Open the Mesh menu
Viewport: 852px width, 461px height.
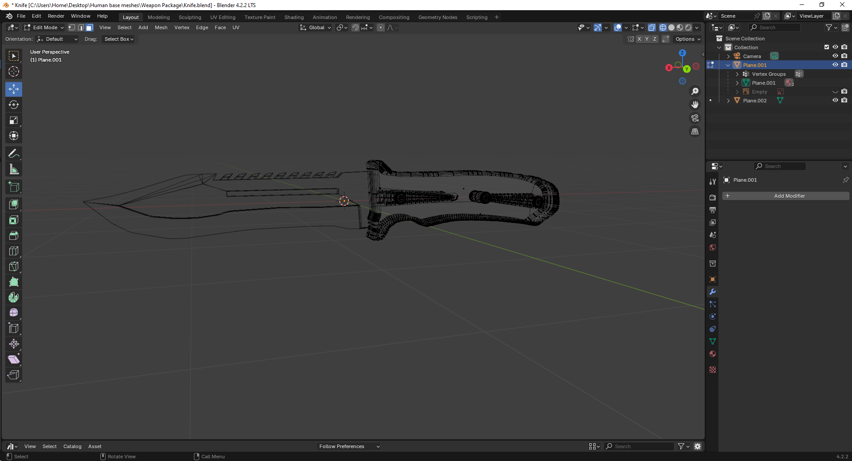pos(161,27)
